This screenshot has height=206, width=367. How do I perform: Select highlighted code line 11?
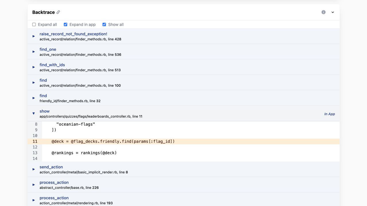click(183, 141)
